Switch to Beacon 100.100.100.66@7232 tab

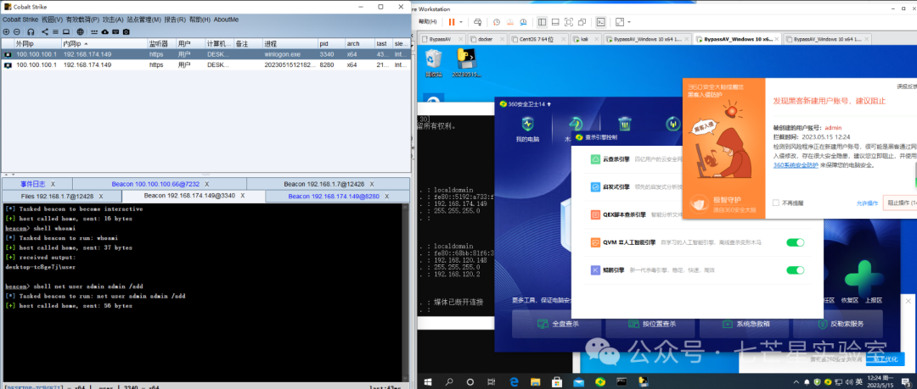tap(160, 184)
